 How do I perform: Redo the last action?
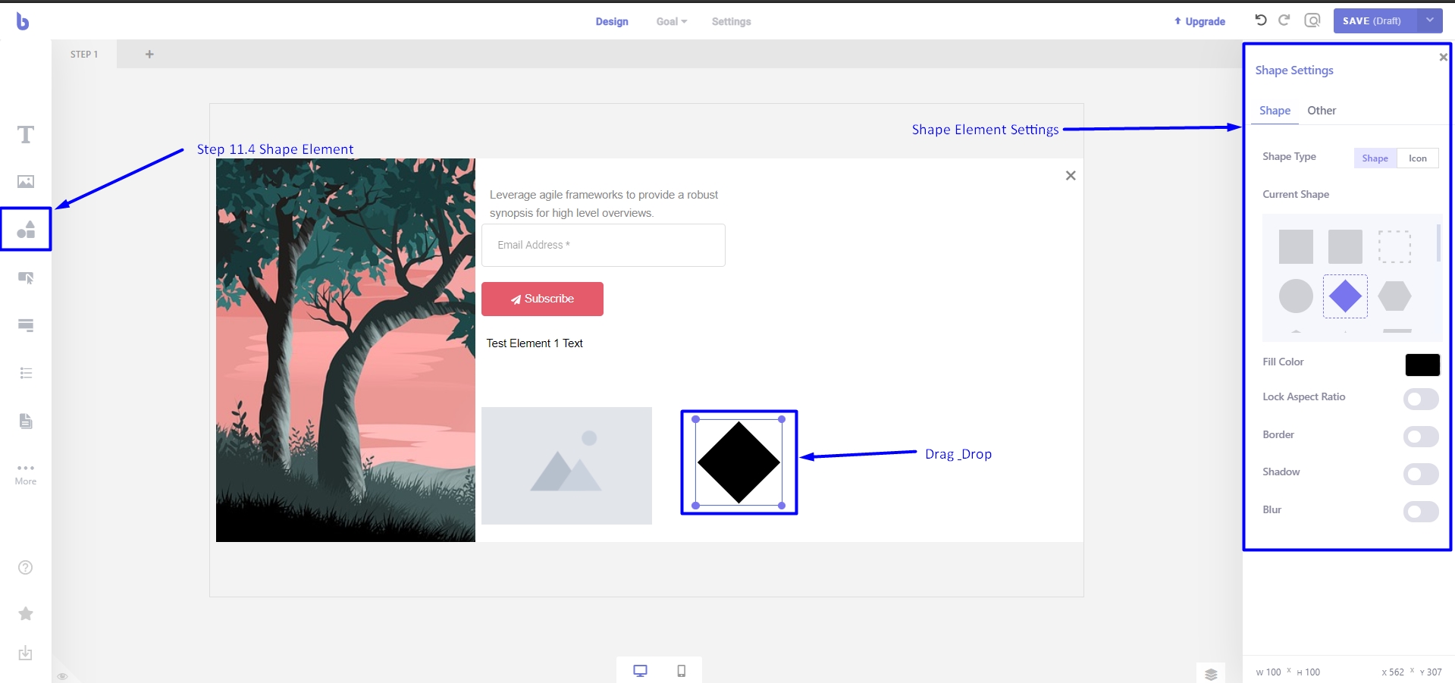pos(1284,20)
